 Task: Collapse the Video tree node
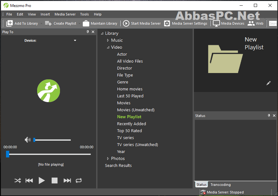108,47
